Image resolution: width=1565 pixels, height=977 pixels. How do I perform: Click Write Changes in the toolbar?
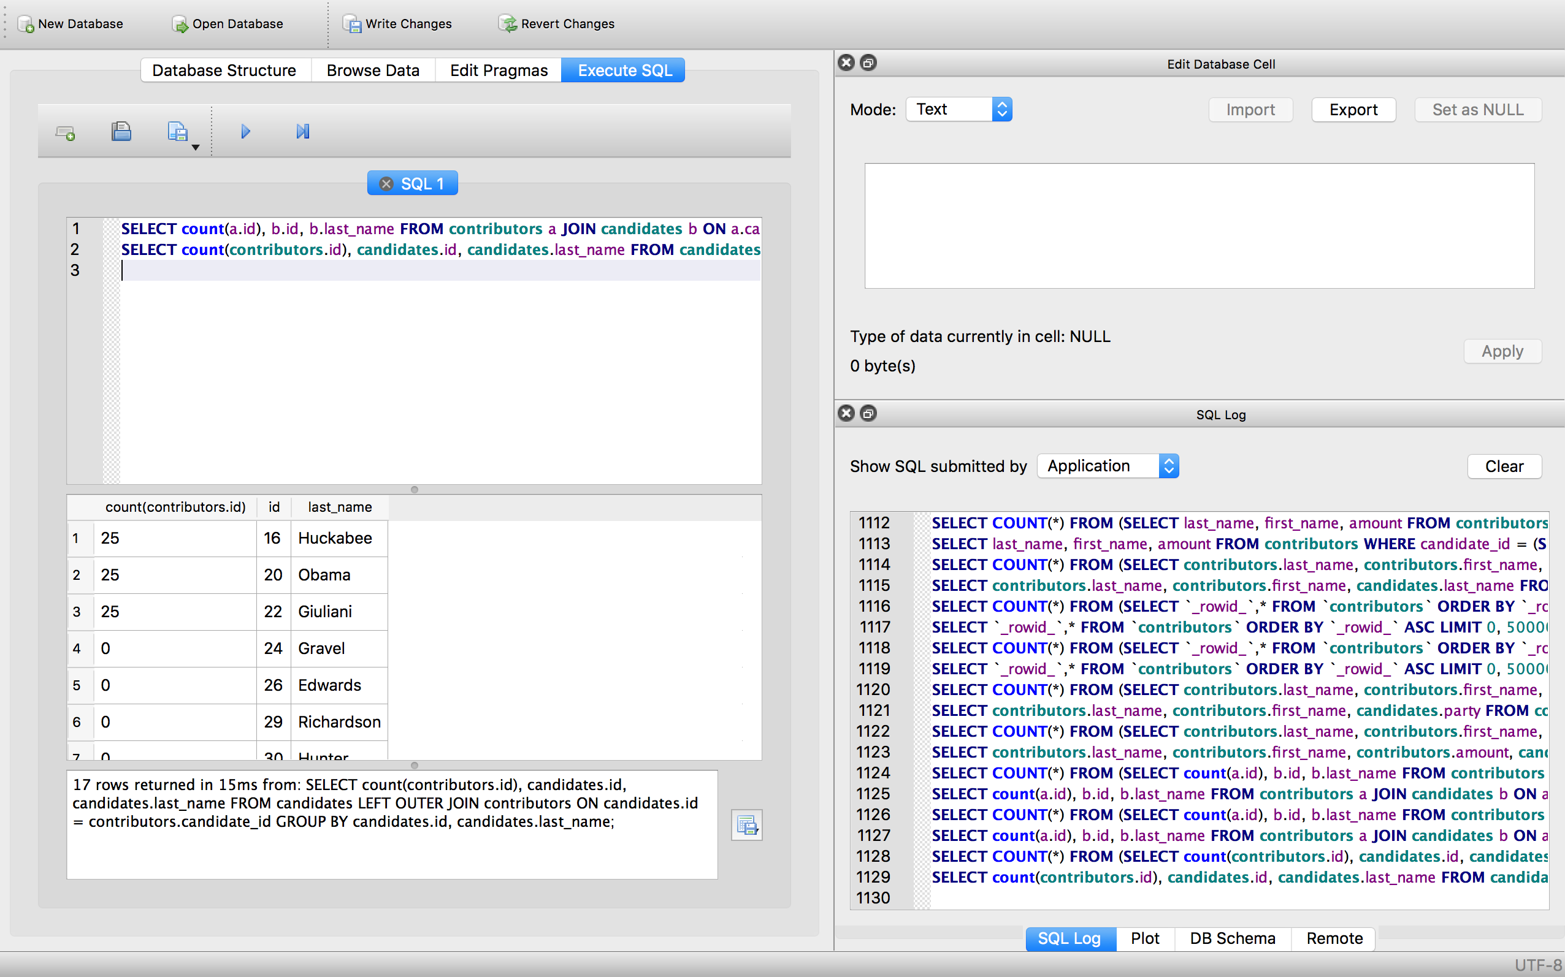(397, 24)
